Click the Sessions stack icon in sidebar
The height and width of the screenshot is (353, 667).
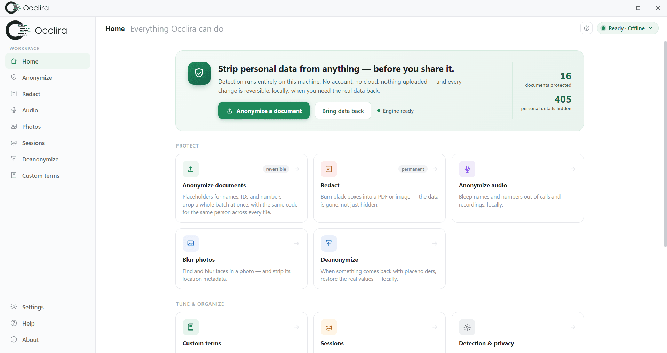[14, 143]
